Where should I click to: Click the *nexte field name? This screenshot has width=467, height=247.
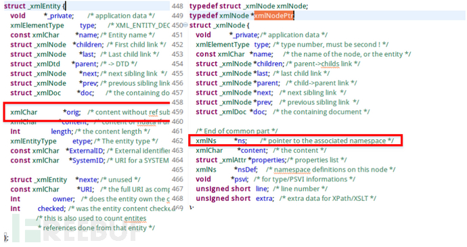(x=87, y=179)
